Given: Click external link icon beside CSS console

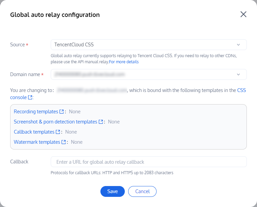Looking at the screenshot, I should (x=30, y=97).
